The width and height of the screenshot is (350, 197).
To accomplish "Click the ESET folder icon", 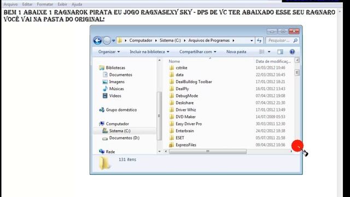I will pyautogui.click(x=171, y=138).
